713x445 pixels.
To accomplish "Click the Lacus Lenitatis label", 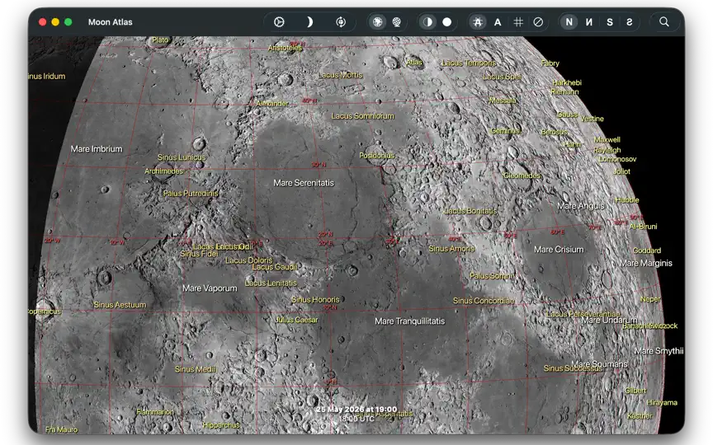I will [271, 283].
